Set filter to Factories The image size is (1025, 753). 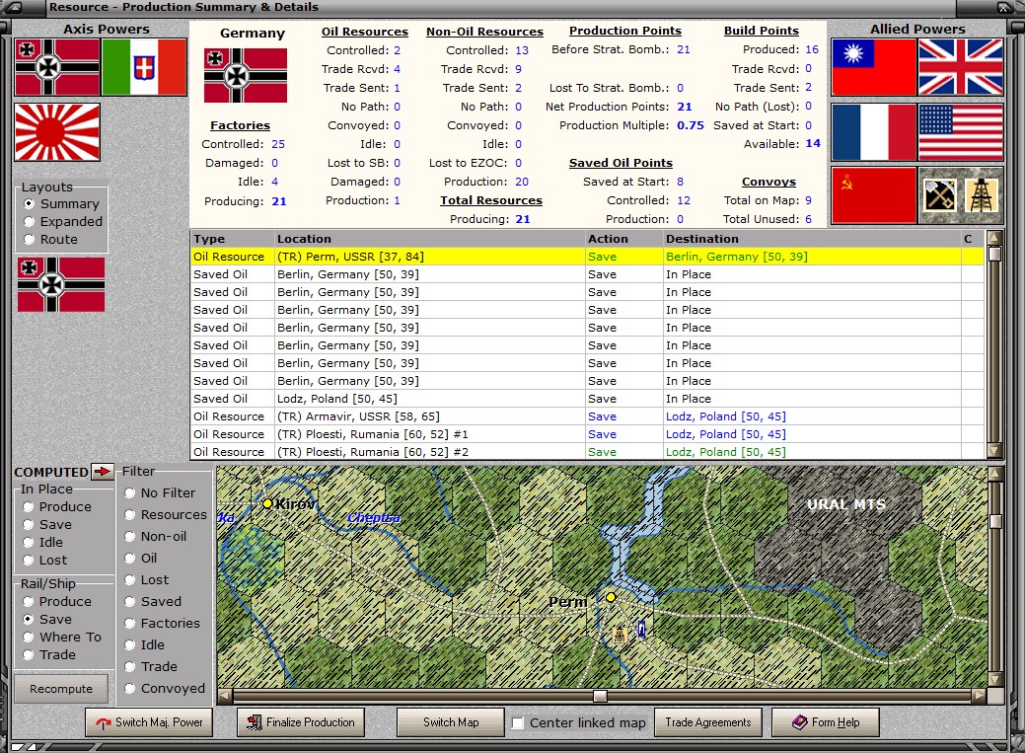[130, 624]
